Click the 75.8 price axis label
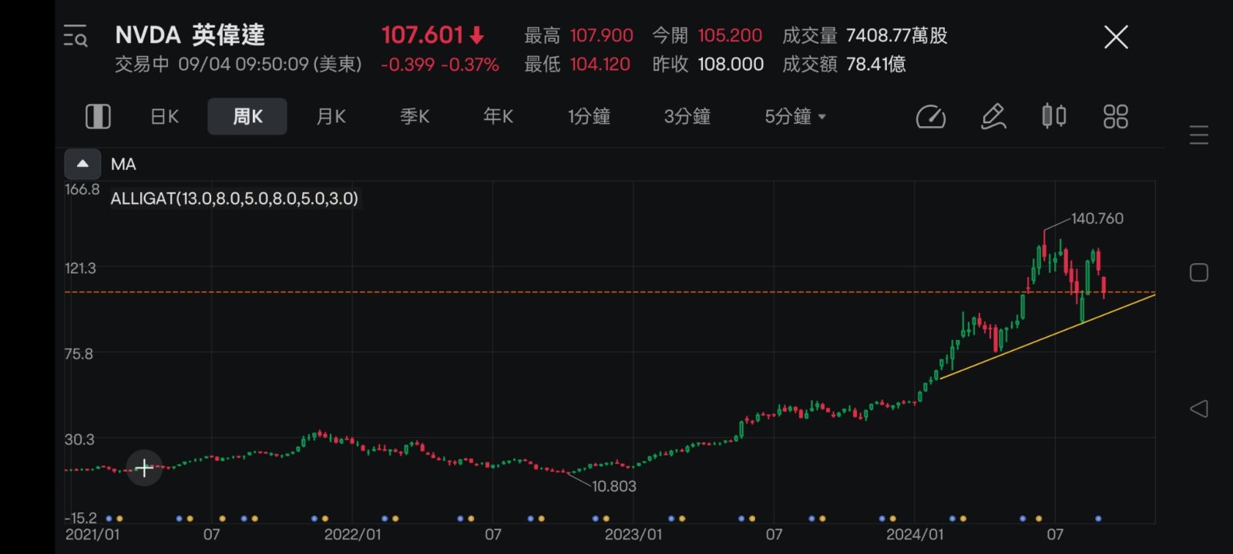This screenshot has height=554, width=1233. [79, 354]
